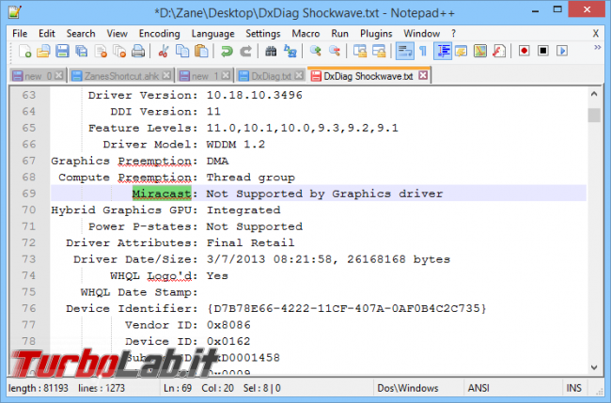Close current file toolbar icon

coord(101,51)
